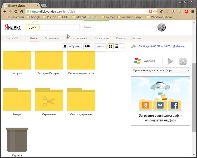Open the browser home page icon

coord(22,12)
